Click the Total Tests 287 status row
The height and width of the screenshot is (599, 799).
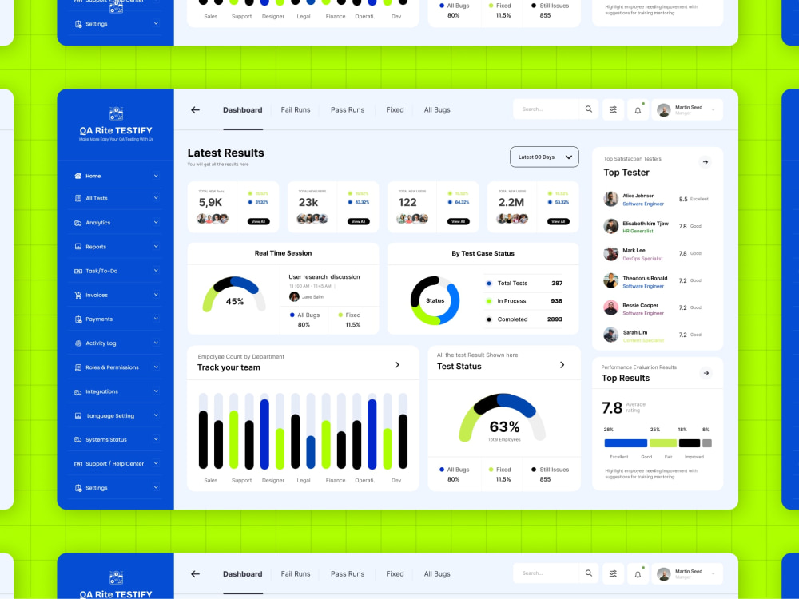click(525, 284)
